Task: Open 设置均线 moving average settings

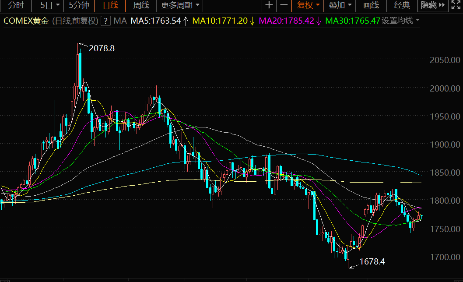Action: 400,21
